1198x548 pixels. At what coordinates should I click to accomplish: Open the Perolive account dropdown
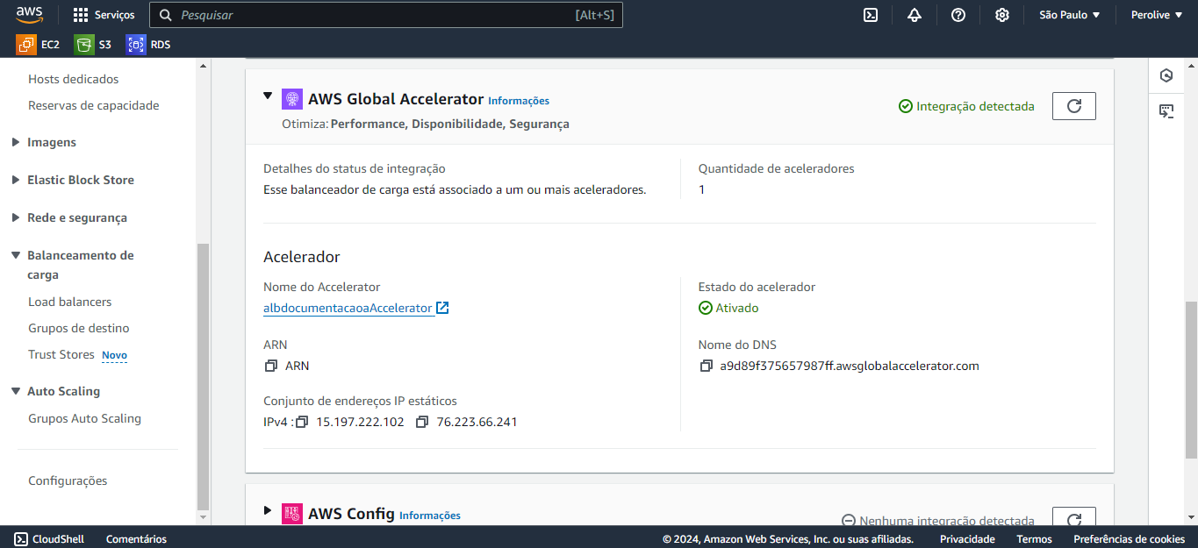[1156, 15]
